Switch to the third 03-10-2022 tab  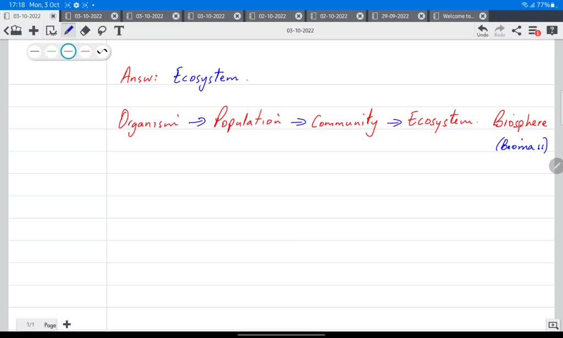click(x=150, y=16)
